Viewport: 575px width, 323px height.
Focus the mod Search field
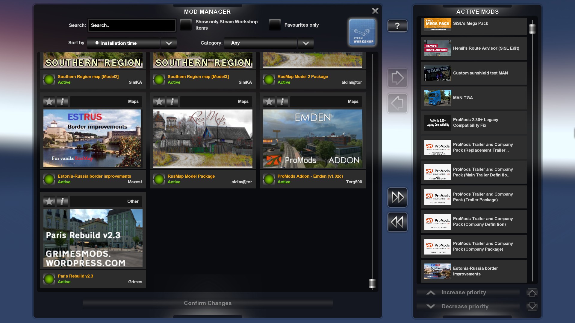[x=132, y=25]
